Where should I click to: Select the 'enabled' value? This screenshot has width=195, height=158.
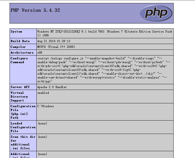click(43, 93)
